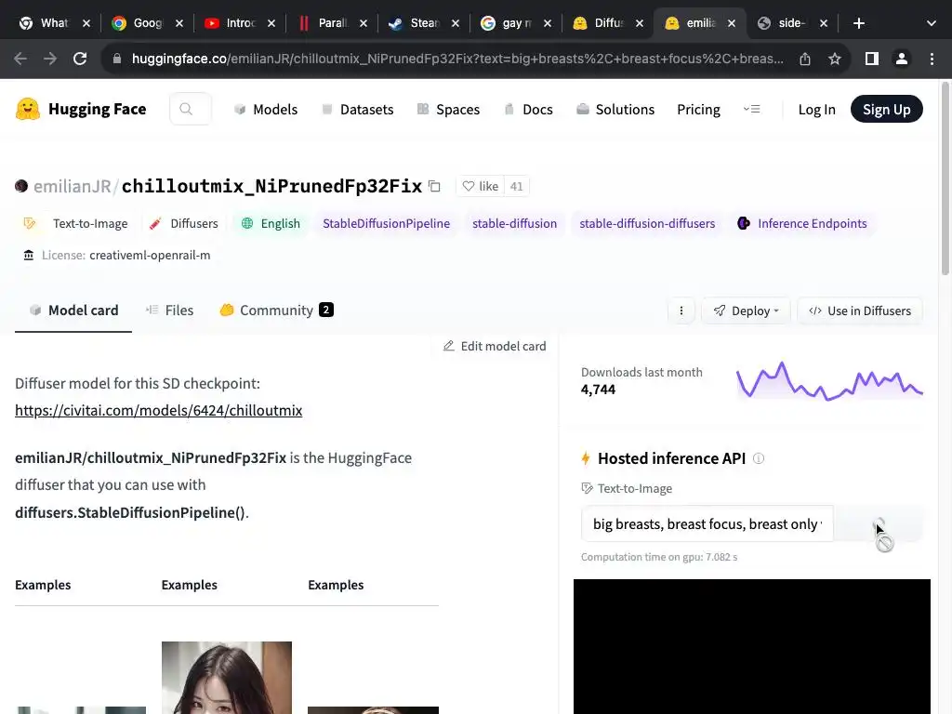Image resolution: width=952 pixels, height=714 pixels.
Task: Switch to the Community tab
Action: pyautogui.click(x=277, y=311)
